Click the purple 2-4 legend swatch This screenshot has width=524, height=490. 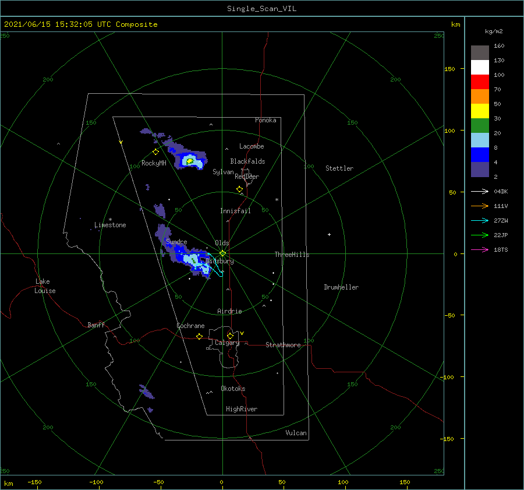[x=480, y=170]
